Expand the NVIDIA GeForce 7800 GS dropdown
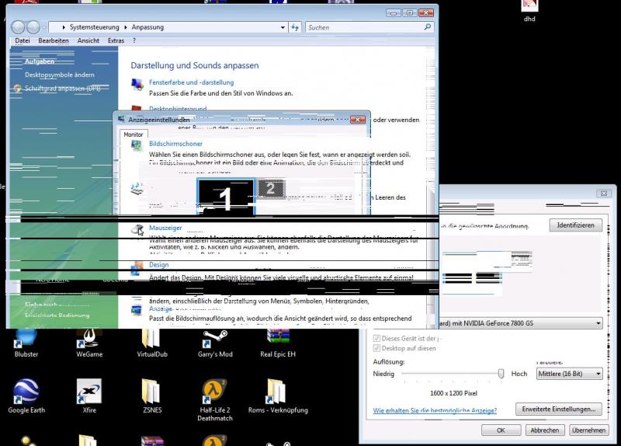 (598, 322)
